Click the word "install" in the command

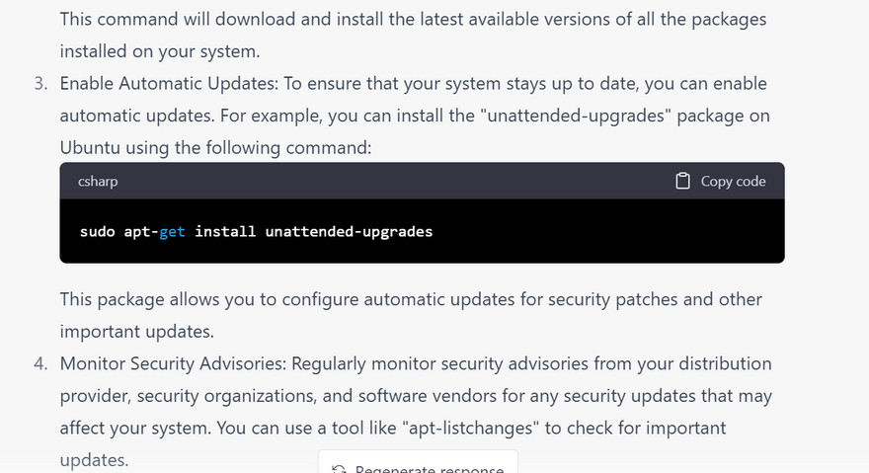(x=225, y=231)
